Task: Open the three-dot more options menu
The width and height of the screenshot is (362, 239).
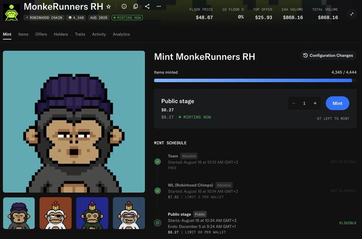Action: [159, 6]
